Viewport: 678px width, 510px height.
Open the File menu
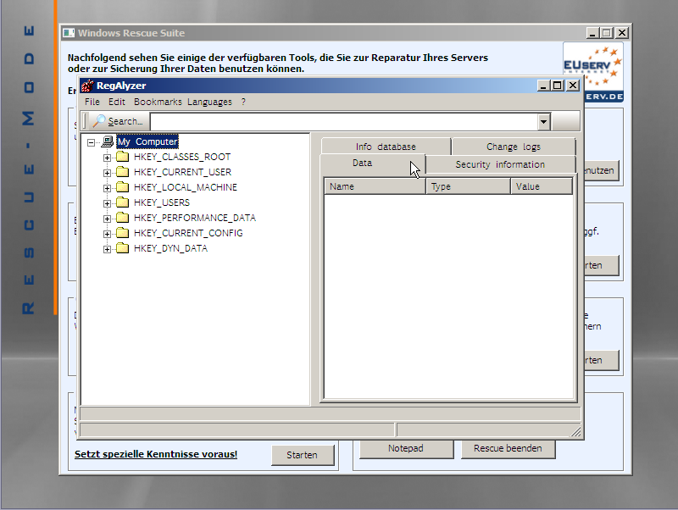coord(92,102)
